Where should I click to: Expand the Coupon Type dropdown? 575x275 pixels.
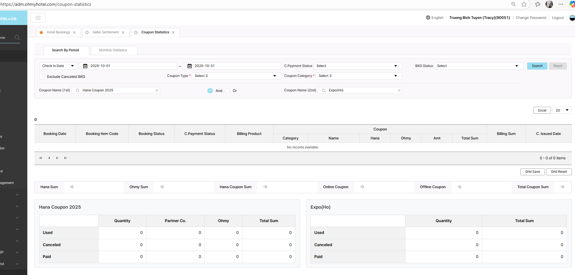click(x=235, y=76)
